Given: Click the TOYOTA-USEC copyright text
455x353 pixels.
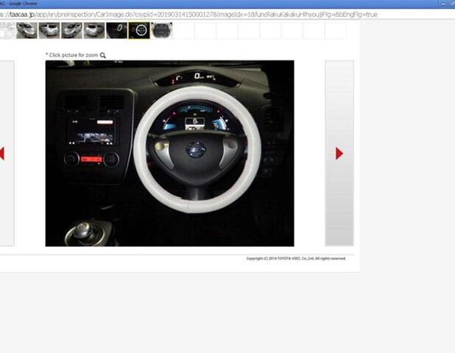Looking at the screenshot, I should click(x=296, y=258).
